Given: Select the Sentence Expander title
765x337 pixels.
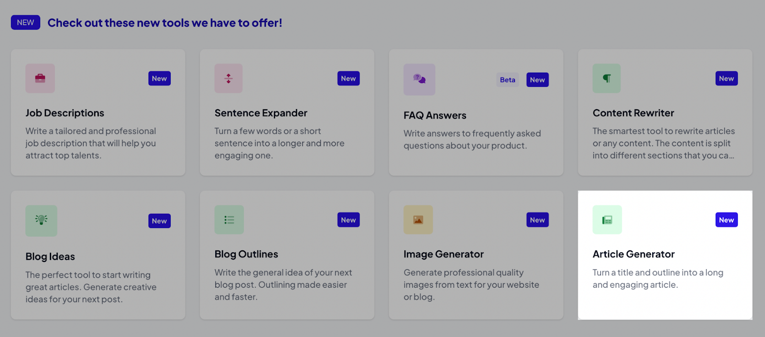Looking at the screenshot, I should tap(261, 113).
